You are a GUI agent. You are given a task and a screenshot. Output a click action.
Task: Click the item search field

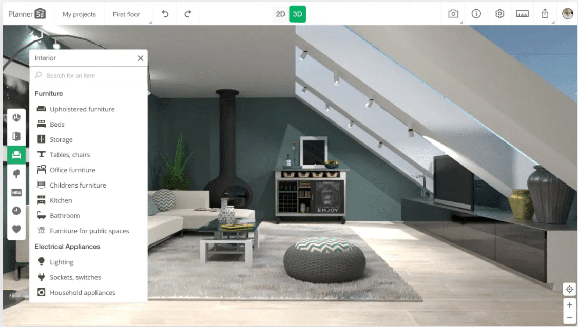(x=88, y=75)
